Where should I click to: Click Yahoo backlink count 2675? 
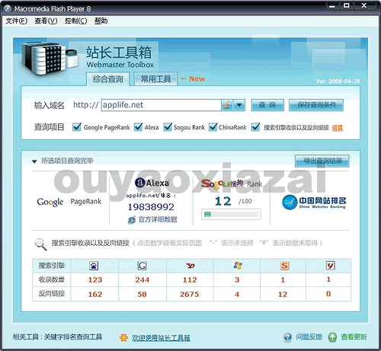pyautogui.click(x=189, y=295)
